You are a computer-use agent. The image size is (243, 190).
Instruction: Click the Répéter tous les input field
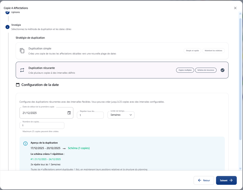(90, 115)
